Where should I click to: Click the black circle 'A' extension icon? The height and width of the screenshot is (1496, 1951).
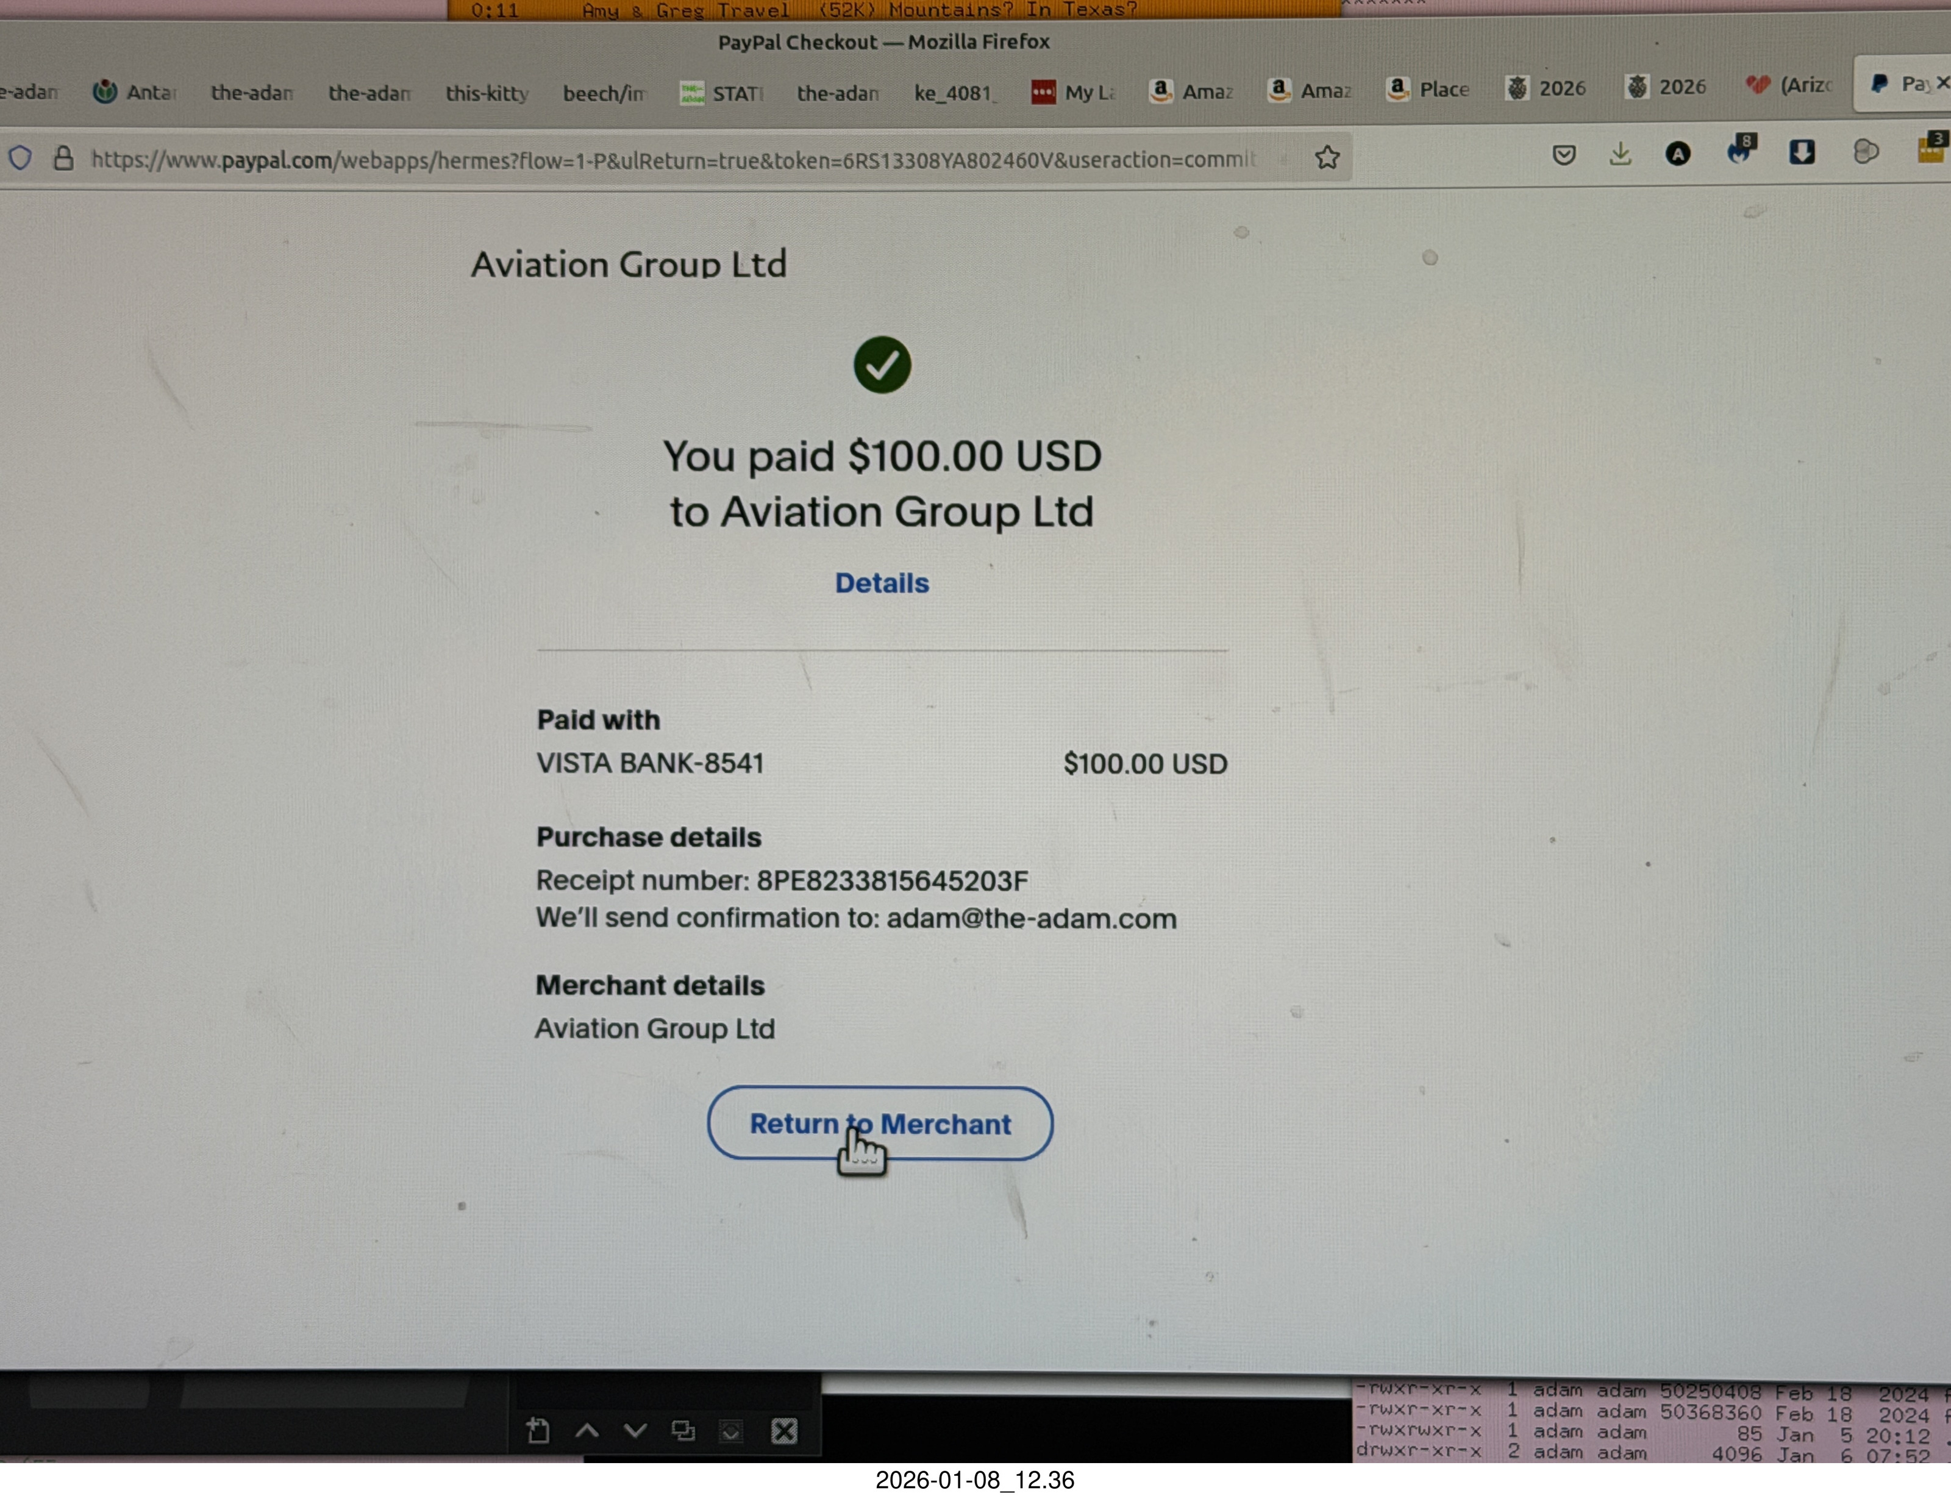(1678, 154)
